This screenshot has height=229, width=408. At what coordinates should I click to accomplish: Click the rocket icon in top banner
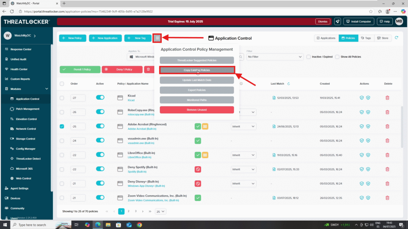click(x=337, y=21)
